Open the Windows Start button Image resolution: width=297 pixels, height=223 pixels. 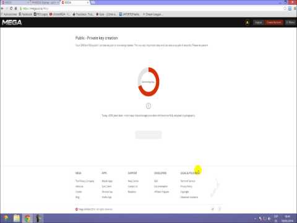pos(6,218)
